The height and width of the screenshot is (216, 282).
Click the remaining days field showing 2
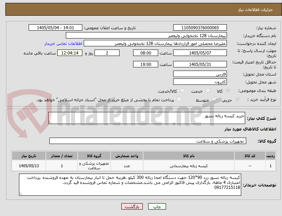click(107, 53)
